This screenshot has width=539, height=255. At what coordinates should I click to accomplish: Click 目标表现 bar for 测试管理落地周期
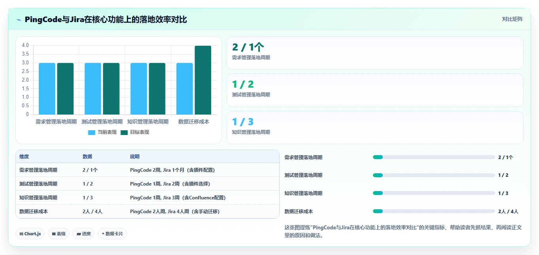(111, 89)
